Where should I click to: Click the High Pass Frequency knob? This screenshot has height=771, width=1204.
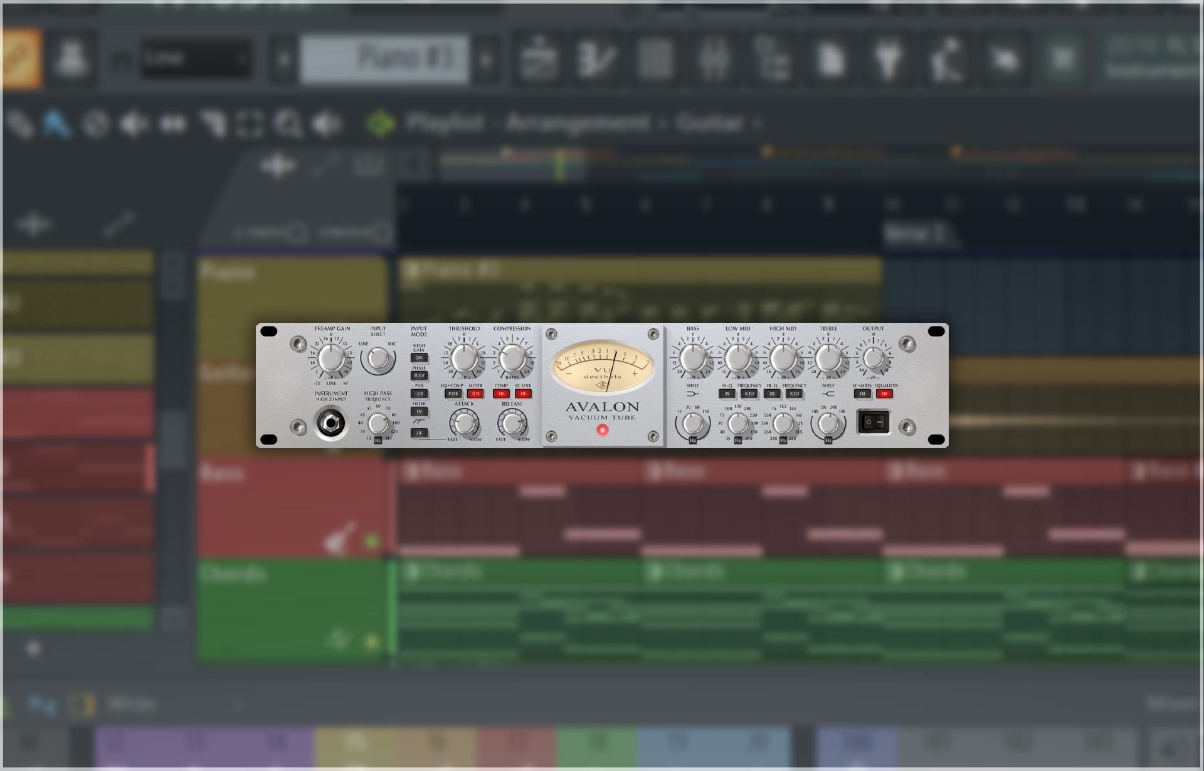click(x=378, y=424)
